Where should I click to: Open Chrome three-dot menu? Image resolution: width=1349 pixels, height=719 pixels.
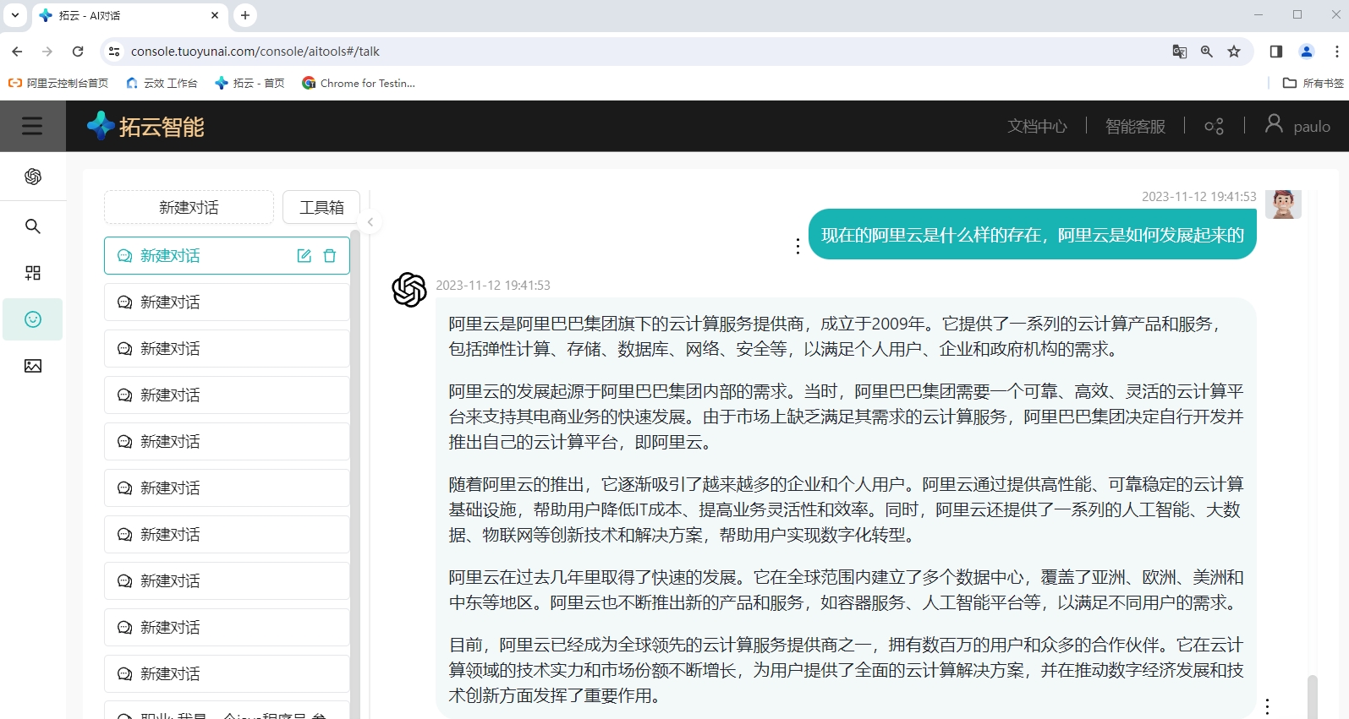click(x=1336, y=52)
